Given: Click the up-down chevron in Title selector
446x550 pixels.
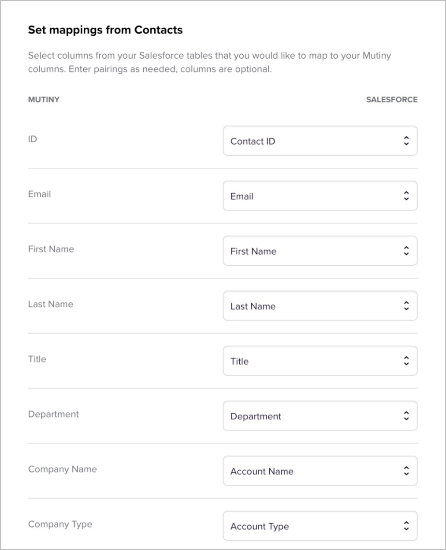Looking at the screenshot, I should pyautogui.click(x=406, y=361).
